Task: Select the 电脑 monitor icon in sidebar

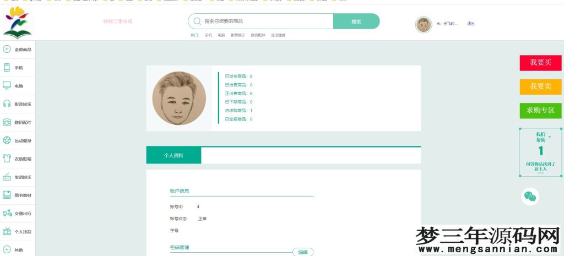Action: [7, 85]
